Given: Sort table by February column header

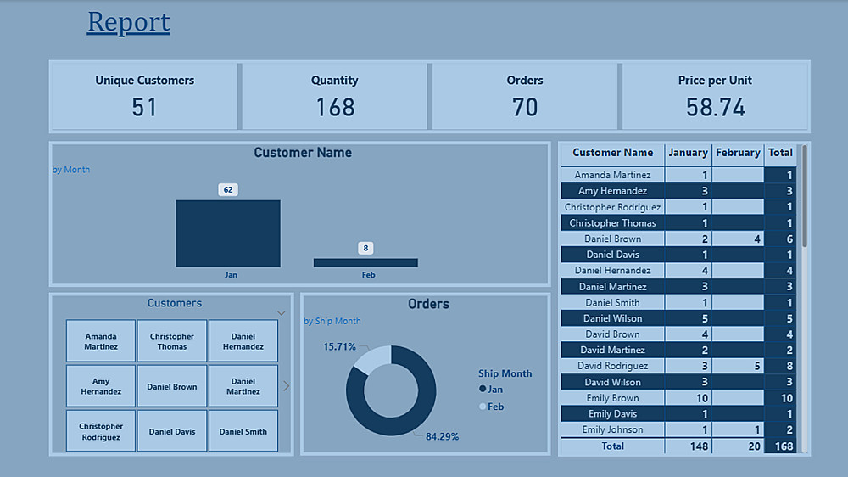Looking at the screenshot, I should (x=738, y=153).
